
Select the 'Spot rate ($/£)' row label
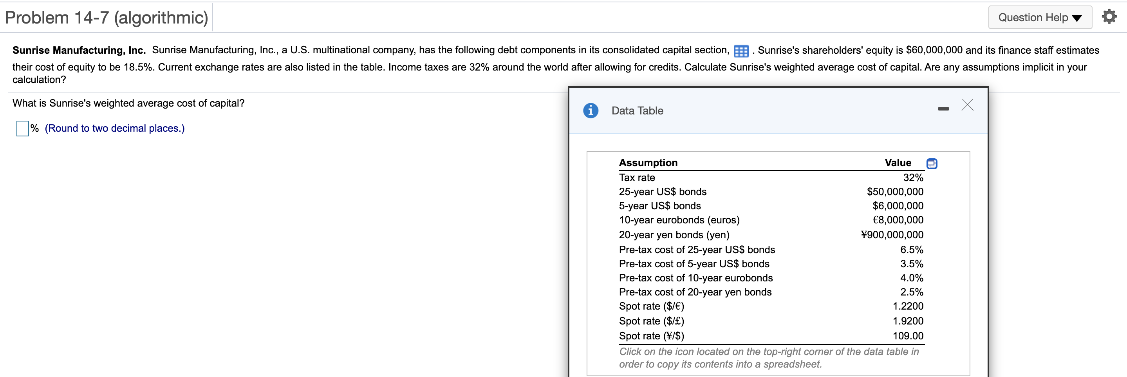[x=652, y=321]
